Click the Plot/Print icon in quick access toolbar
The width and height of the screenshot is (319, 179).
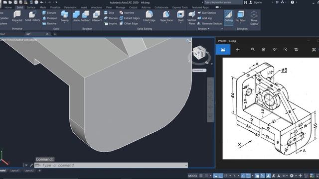click(36, 2)
